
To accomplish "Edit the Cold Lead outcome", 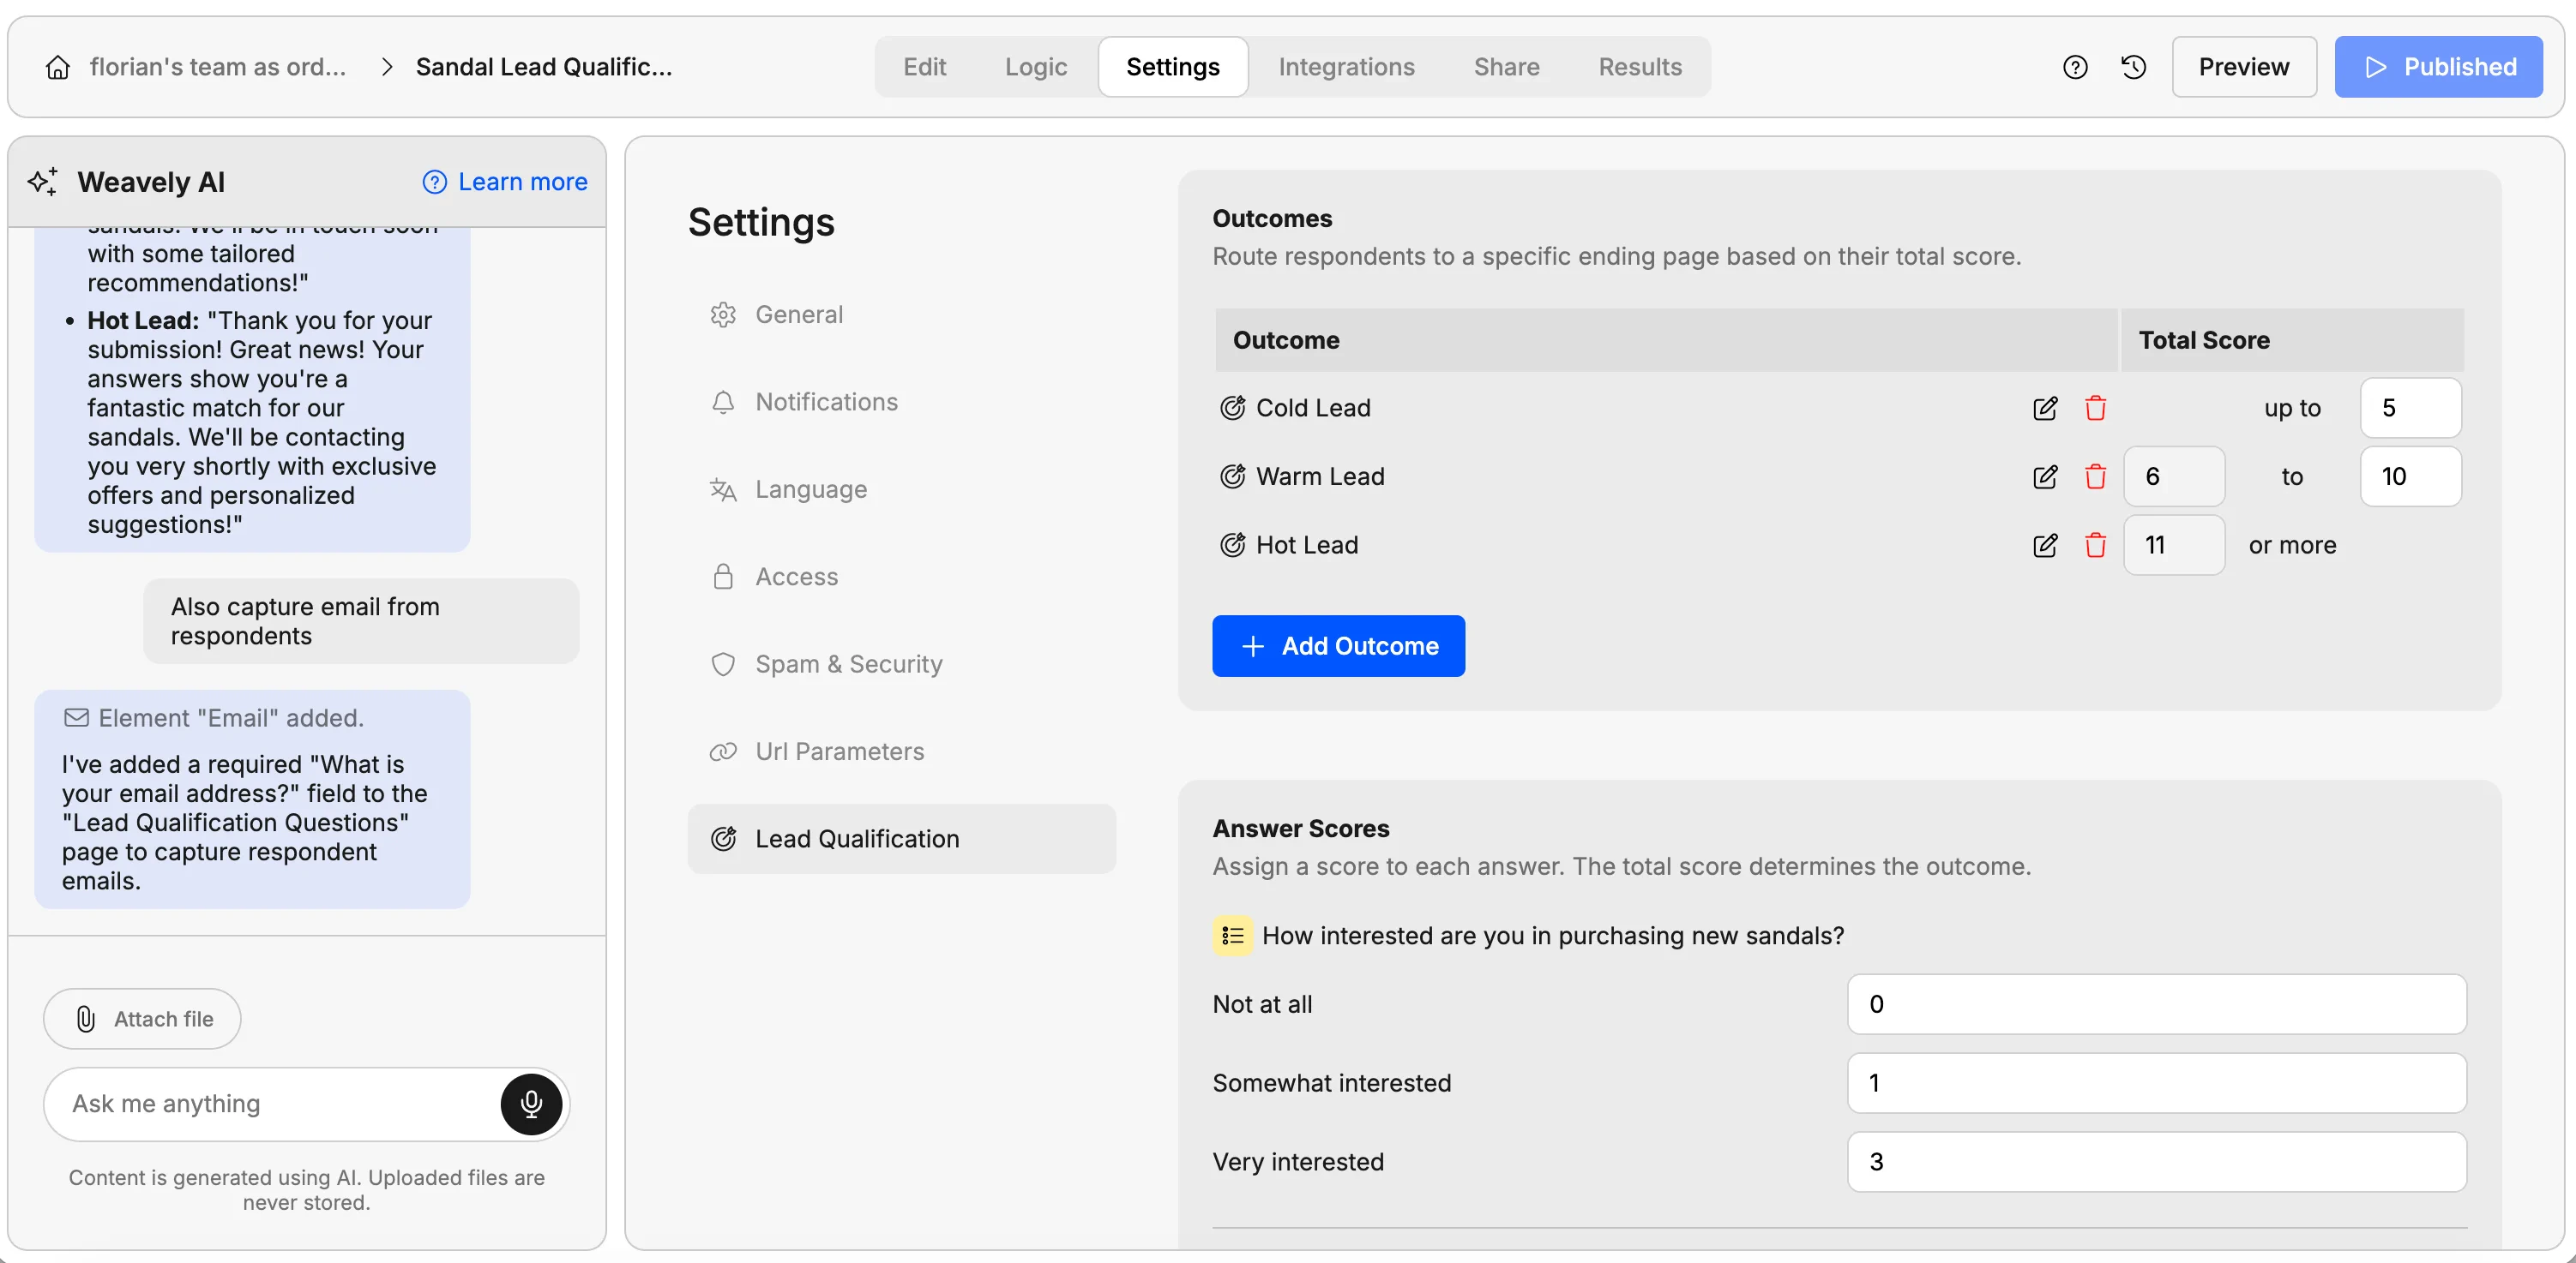I will [x=2045, y=409].
